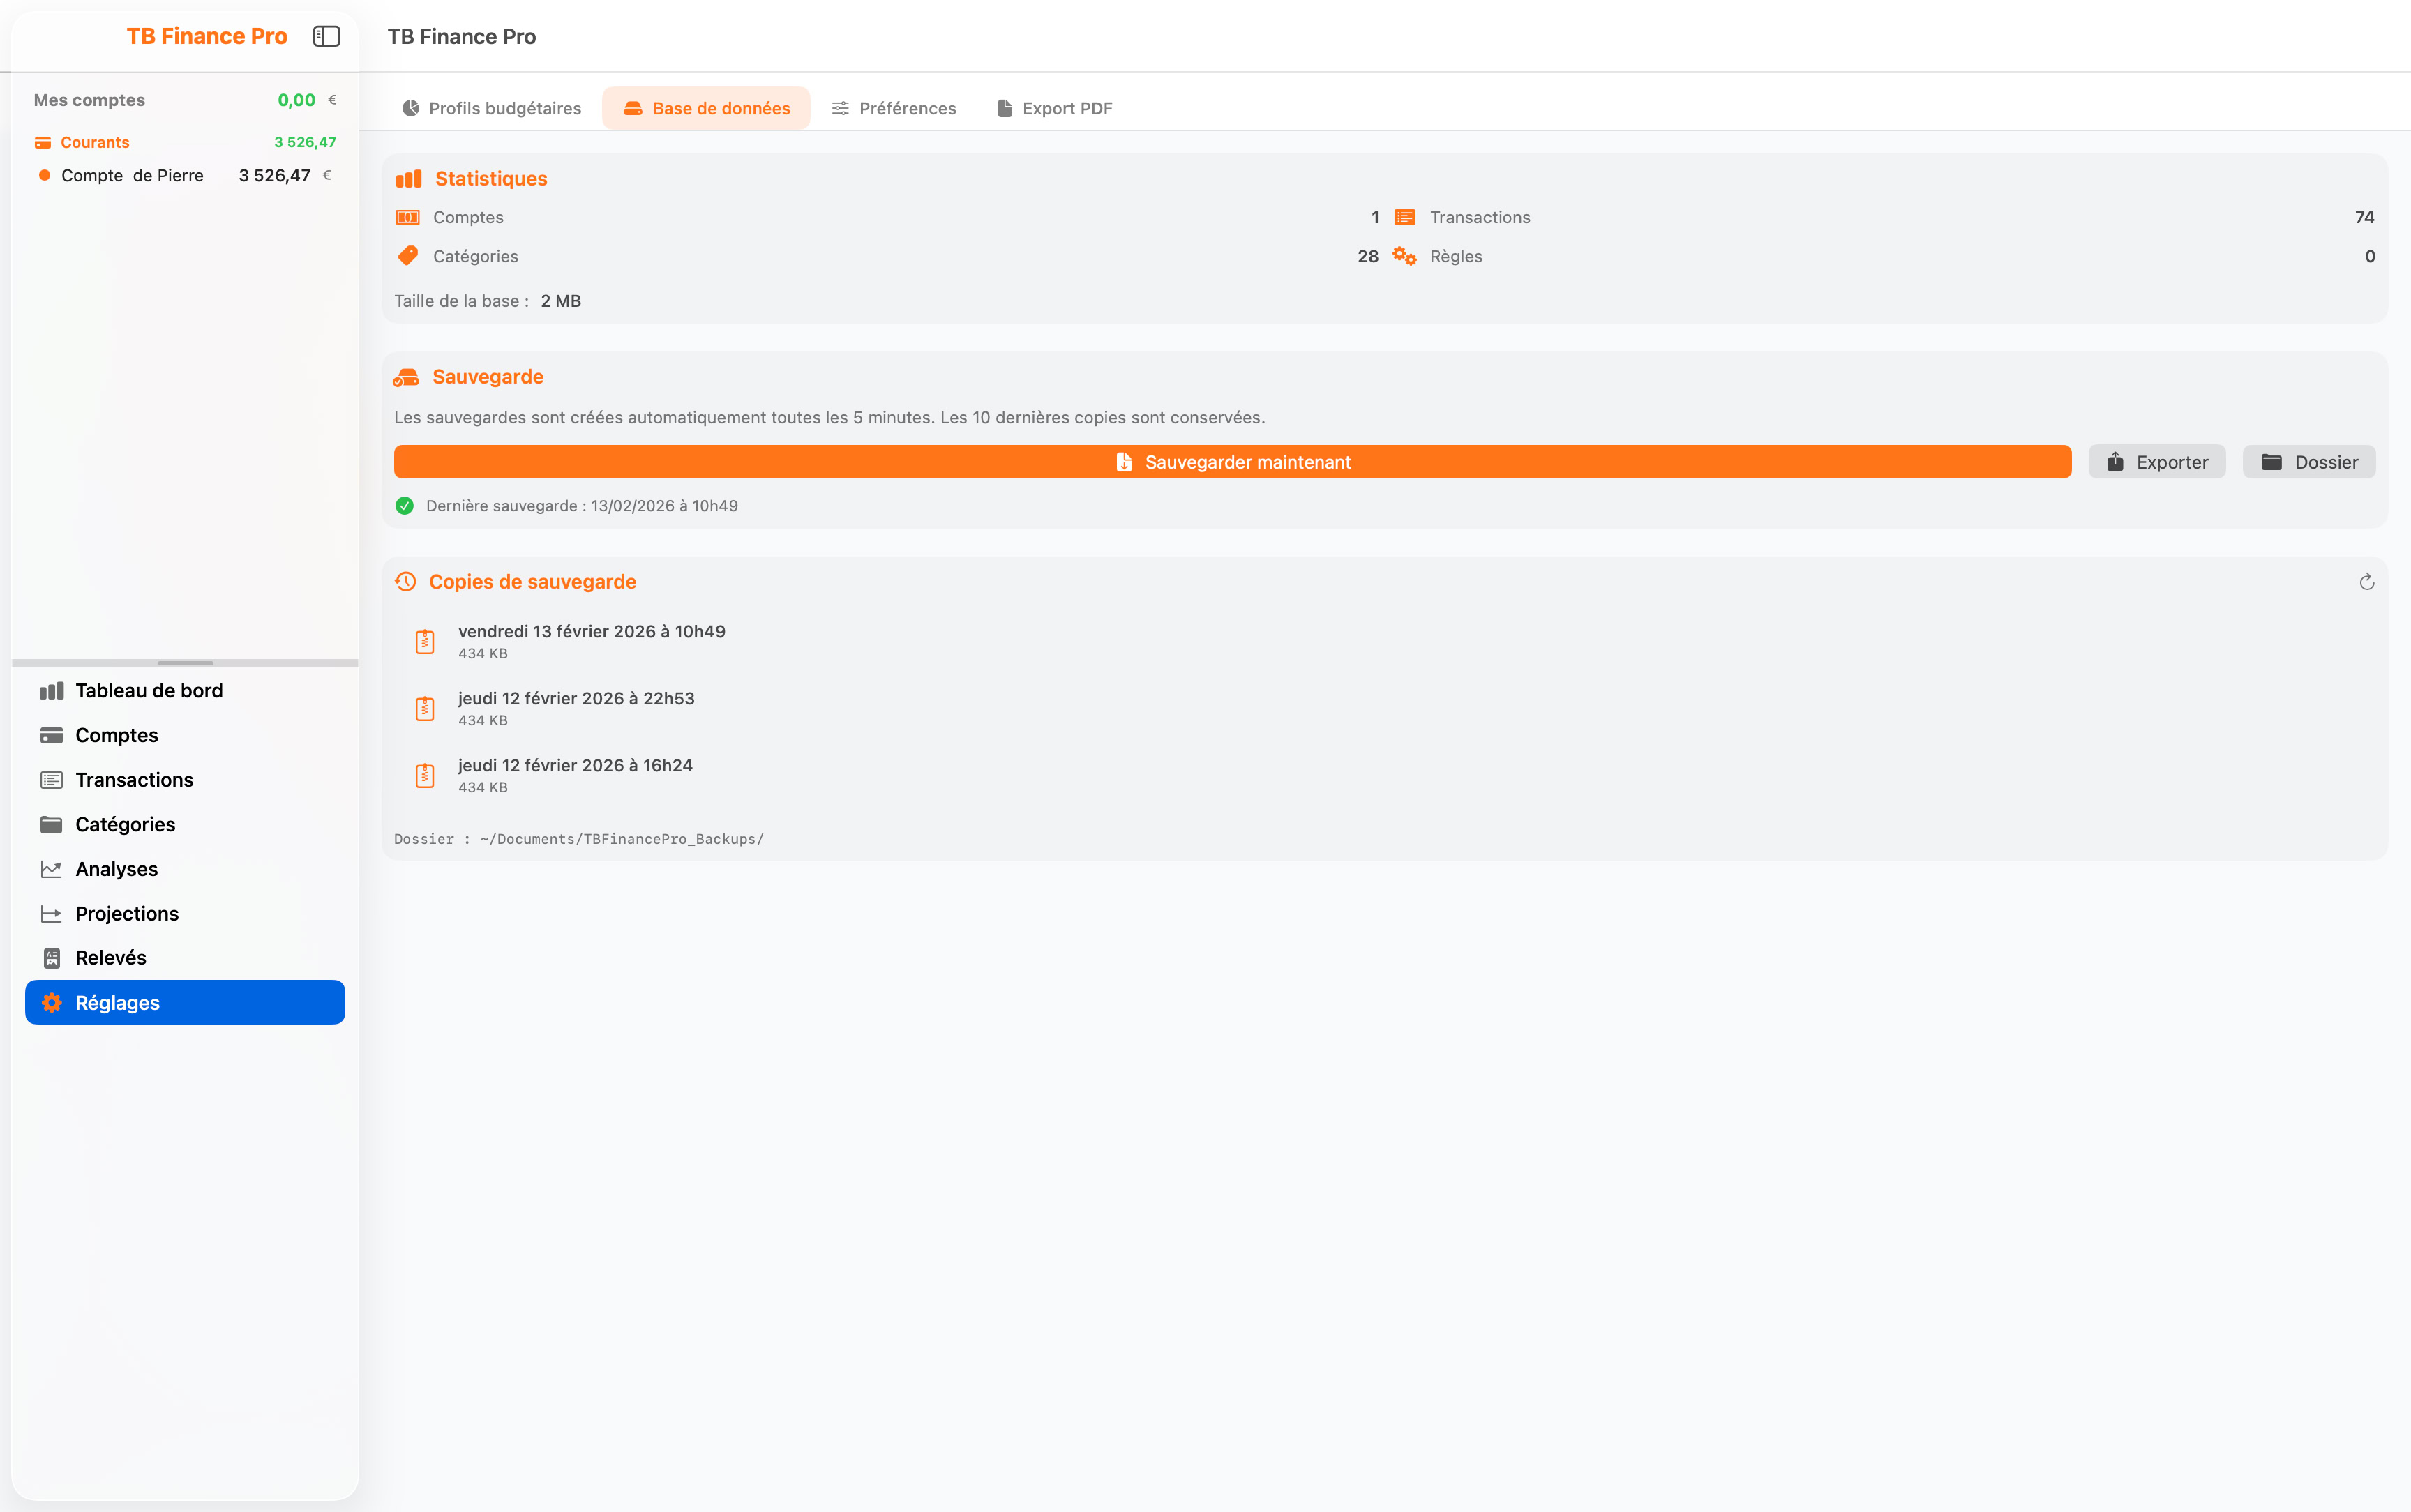Image resolution: width=2411 pixels, height=1512 pixels.
Task: Open the Projections section
Action: 126,914
